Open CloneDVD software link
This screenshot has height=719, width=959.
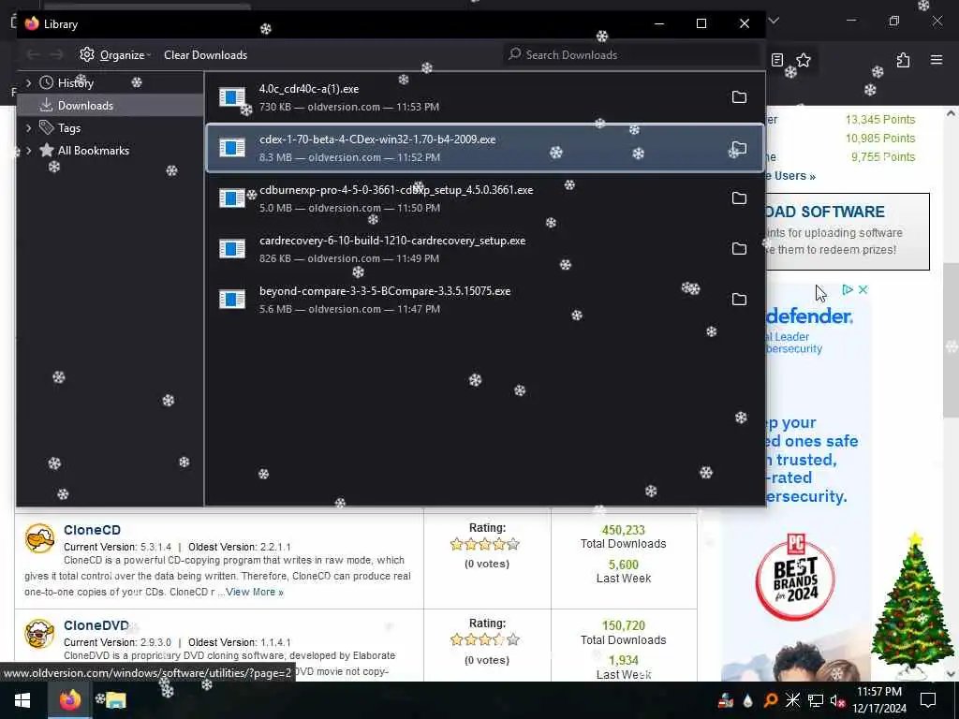96,625
